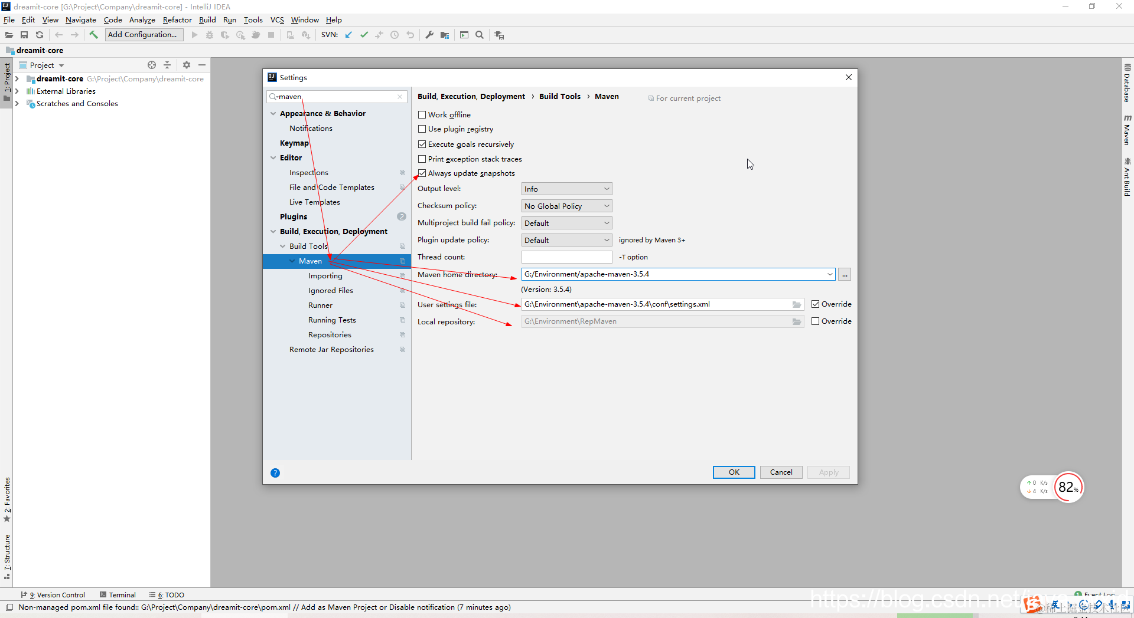The height and width of the screenshot is (618, 1134).
Task: Click the Build Project hammer icon
Action: 93,35
